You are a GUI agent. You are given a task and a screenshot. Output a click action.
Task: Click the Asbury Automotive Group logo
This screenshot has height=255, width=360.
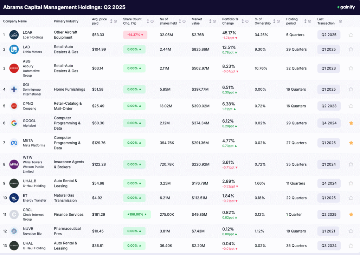click(x=14, y=68)
